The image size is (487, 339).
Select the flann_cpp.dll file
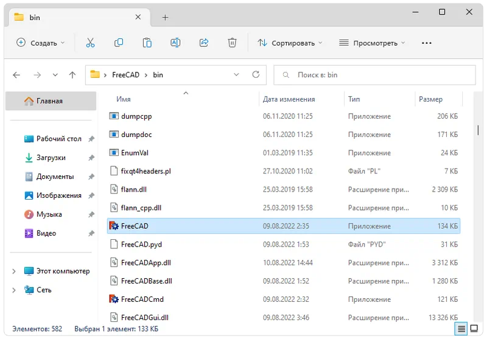pyautogui.click(x=283, y=208)
